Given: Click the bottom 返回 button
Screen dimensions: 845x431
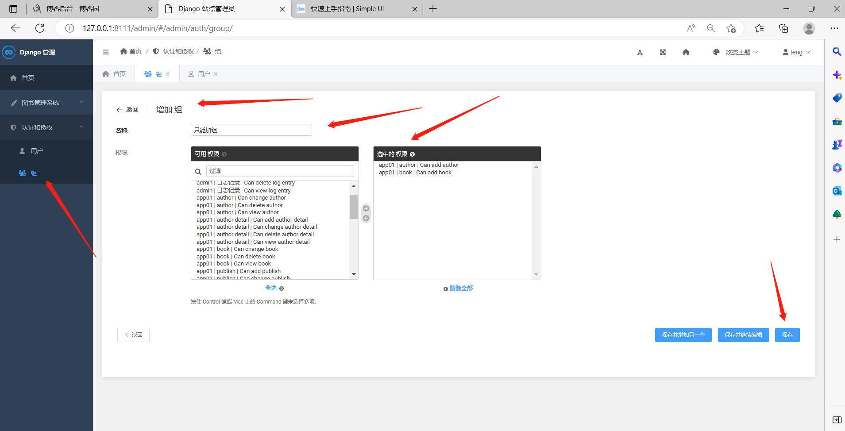Looking at the screenshot, I should pyautogui.click(x=133, y=335).
